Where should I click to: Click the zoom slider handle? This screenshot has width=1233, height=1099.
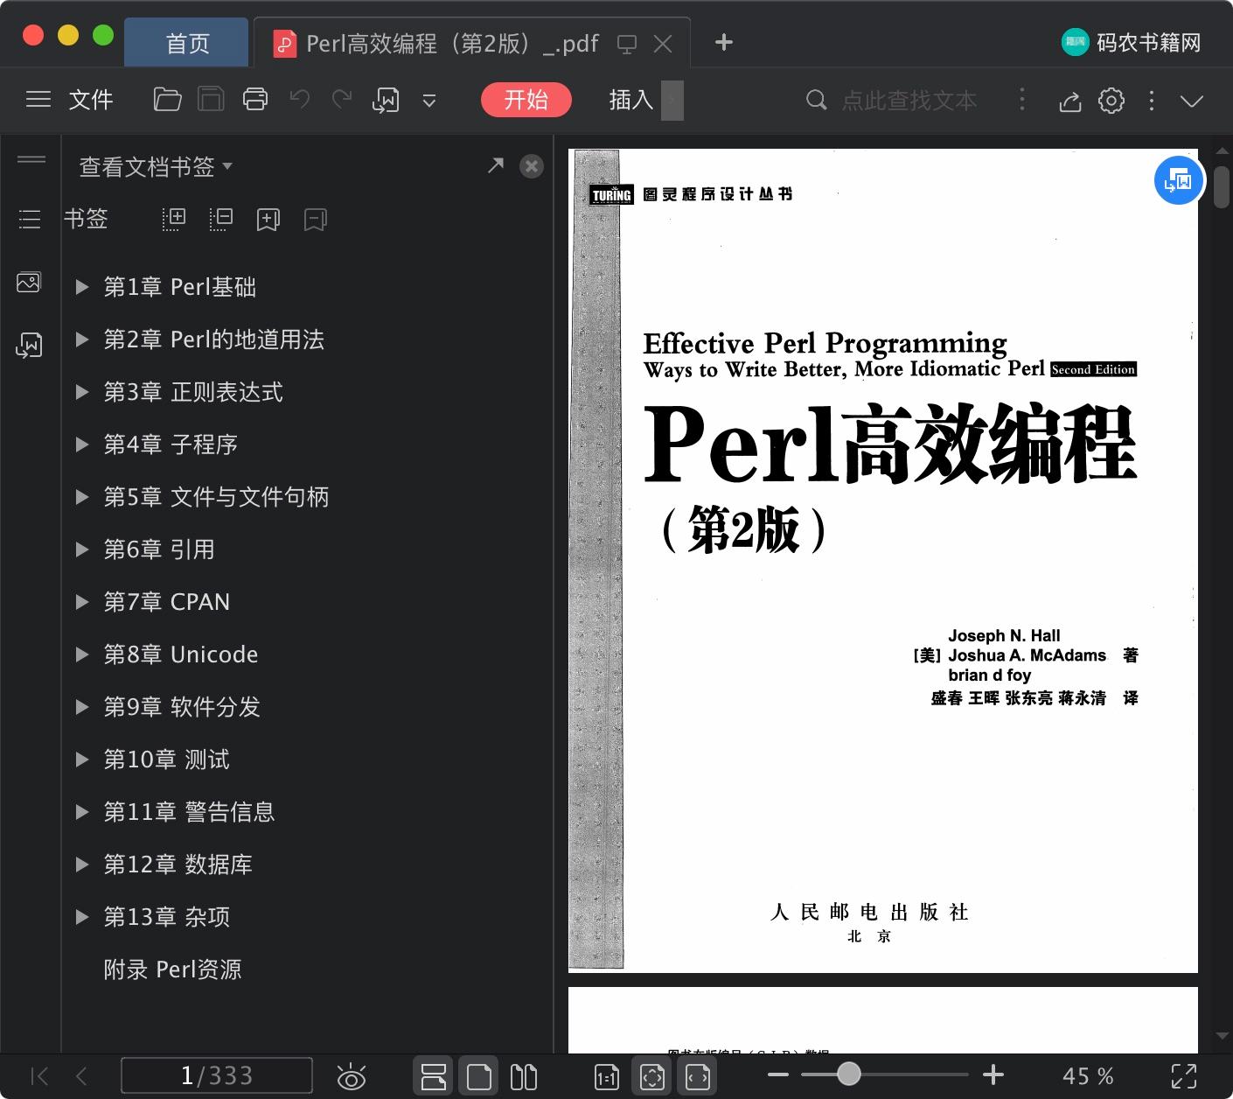pyautogui.click(x=848, y=1074)
